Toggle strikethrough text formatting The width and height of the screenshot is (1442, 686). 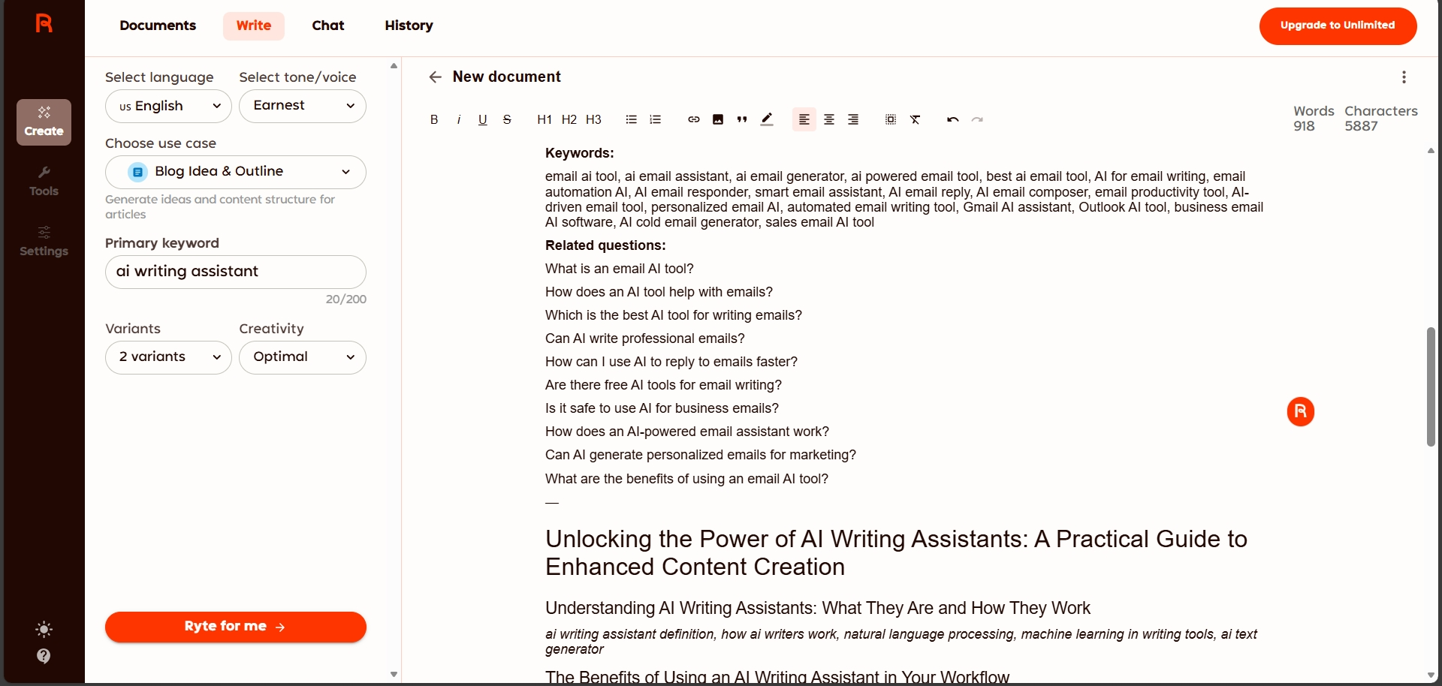point(507,120)
